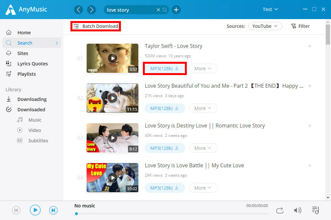Download Taylor Swift Love Story as MP3(128k)
331x220 pixels.
(x=165, y=69)
